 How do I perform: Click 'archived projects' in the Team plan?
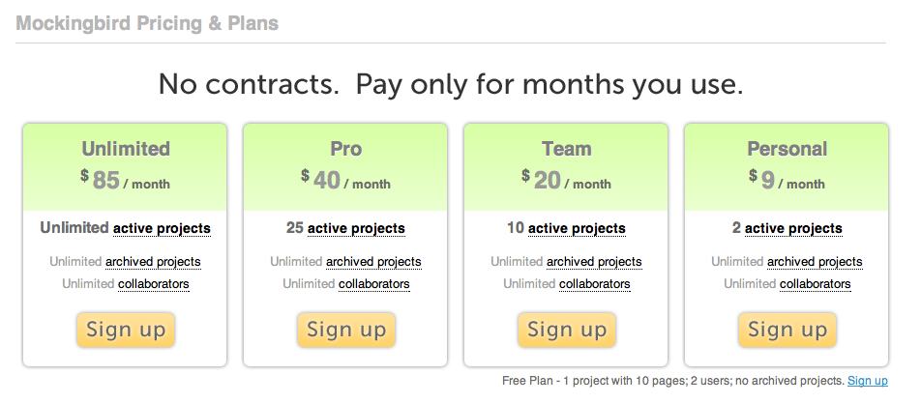pos(594,262)
